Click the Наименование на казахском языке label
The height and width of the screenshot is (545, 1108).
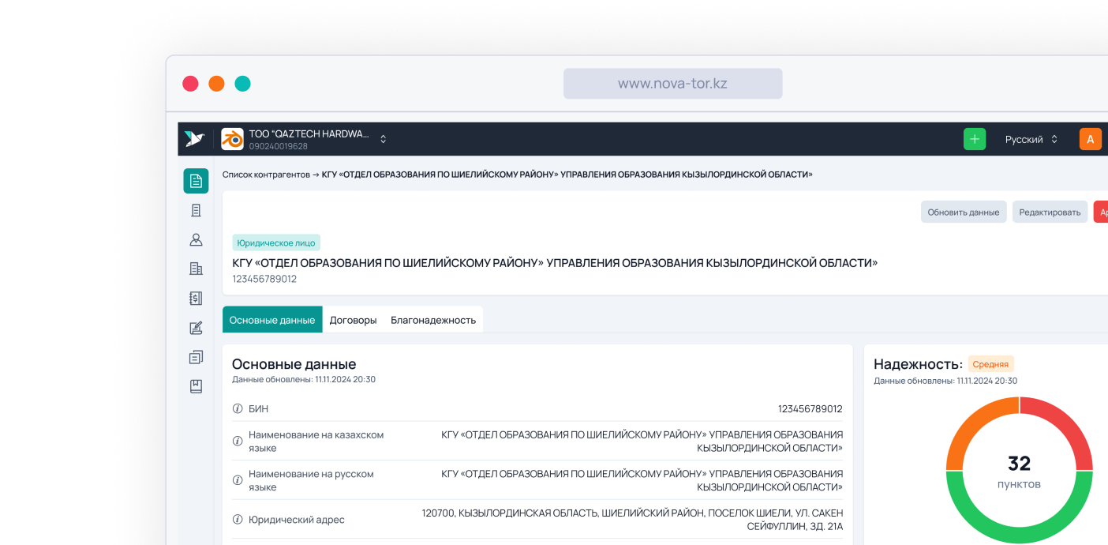[x=316, y=442]
